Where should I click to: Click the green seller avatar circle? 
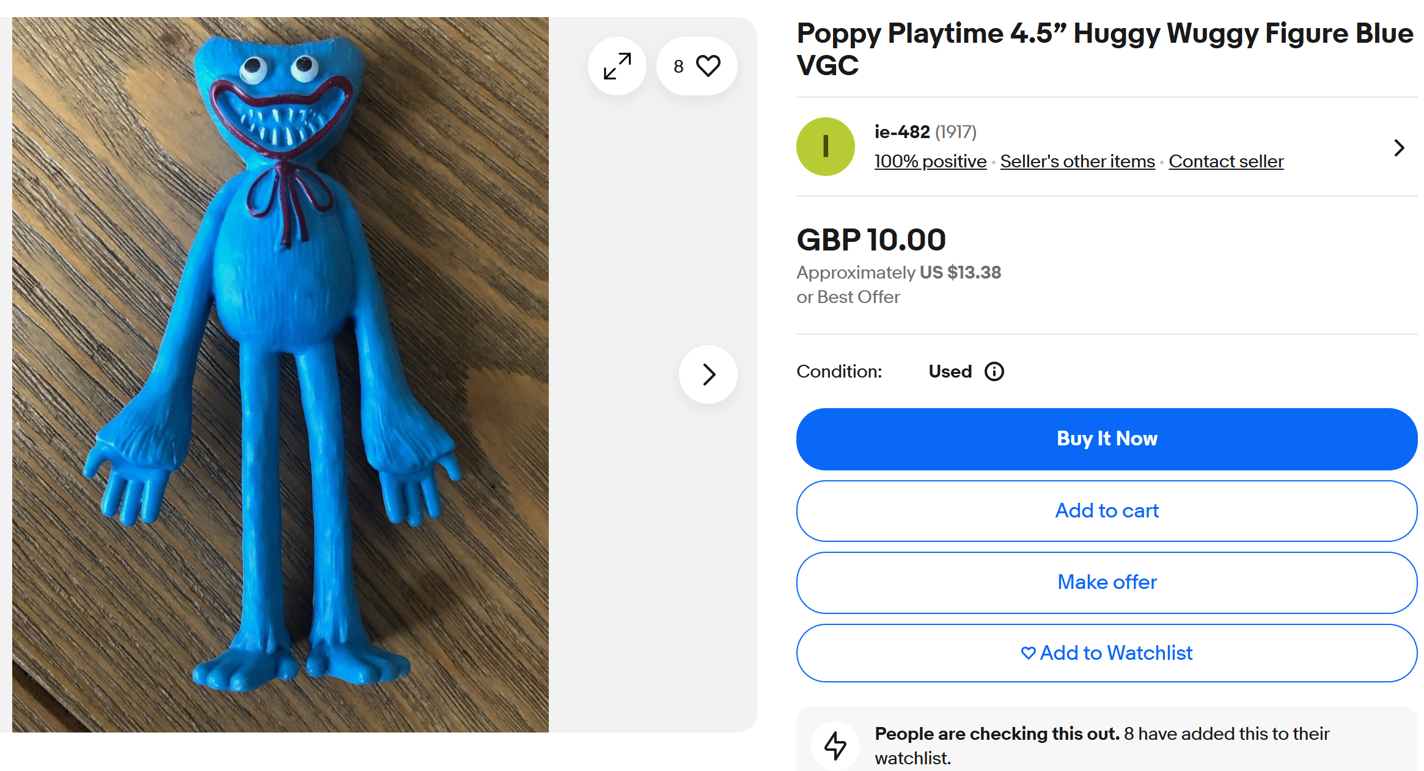click(x=825, y=147)
